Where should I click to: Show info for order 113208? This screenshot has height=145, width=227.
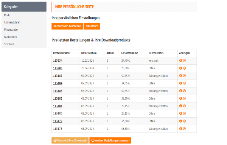click(180, 68)
